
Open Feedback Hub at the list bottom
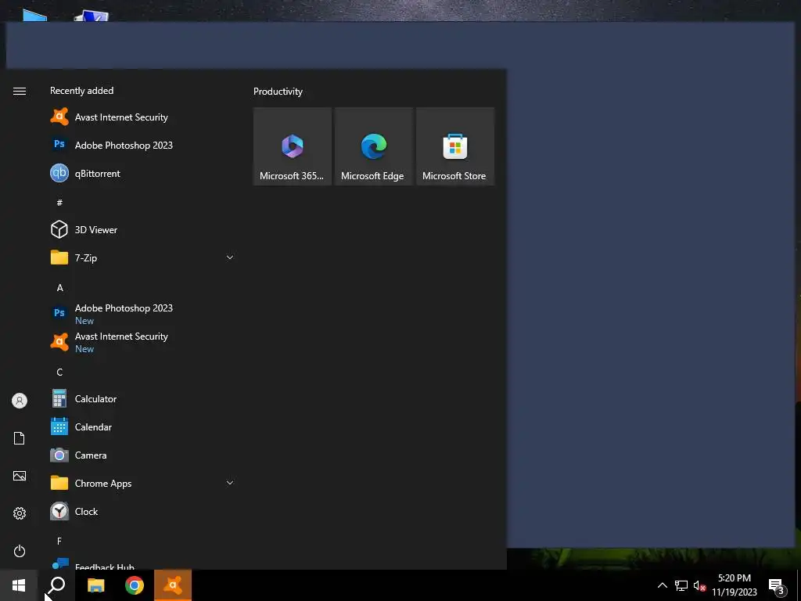pyautogui.click(x=142, y=563)
